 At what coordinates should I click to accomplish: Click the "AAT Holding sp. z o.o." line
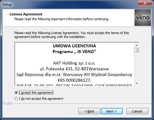tap(74, 63)
